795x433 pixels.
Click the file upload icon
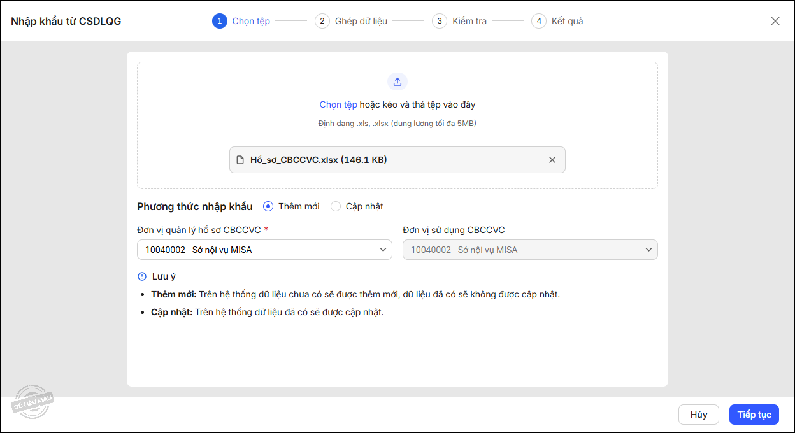click(x=397, y=82)
